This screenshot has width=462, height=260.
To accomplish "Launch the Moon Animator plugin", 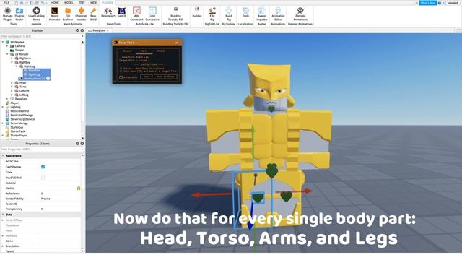I will click(55, 14).
